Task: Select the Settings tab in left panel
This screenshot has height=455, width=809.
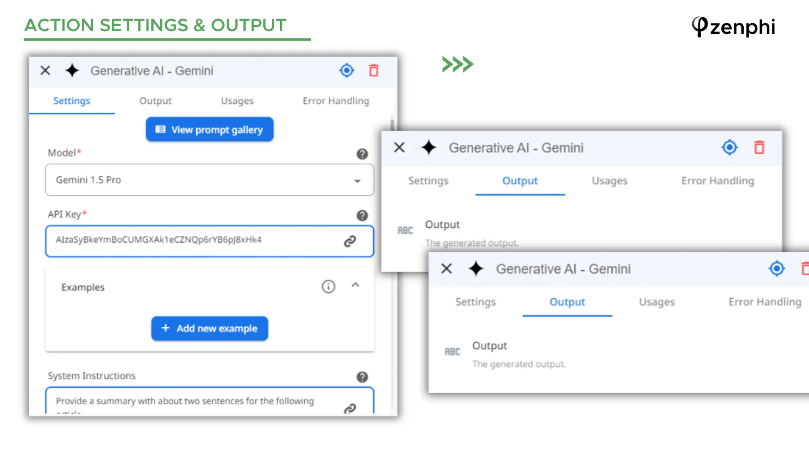Action: [72, 101]
